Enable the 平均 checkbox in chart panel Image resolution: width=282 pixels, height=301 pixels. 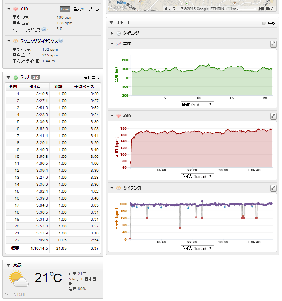264,23
